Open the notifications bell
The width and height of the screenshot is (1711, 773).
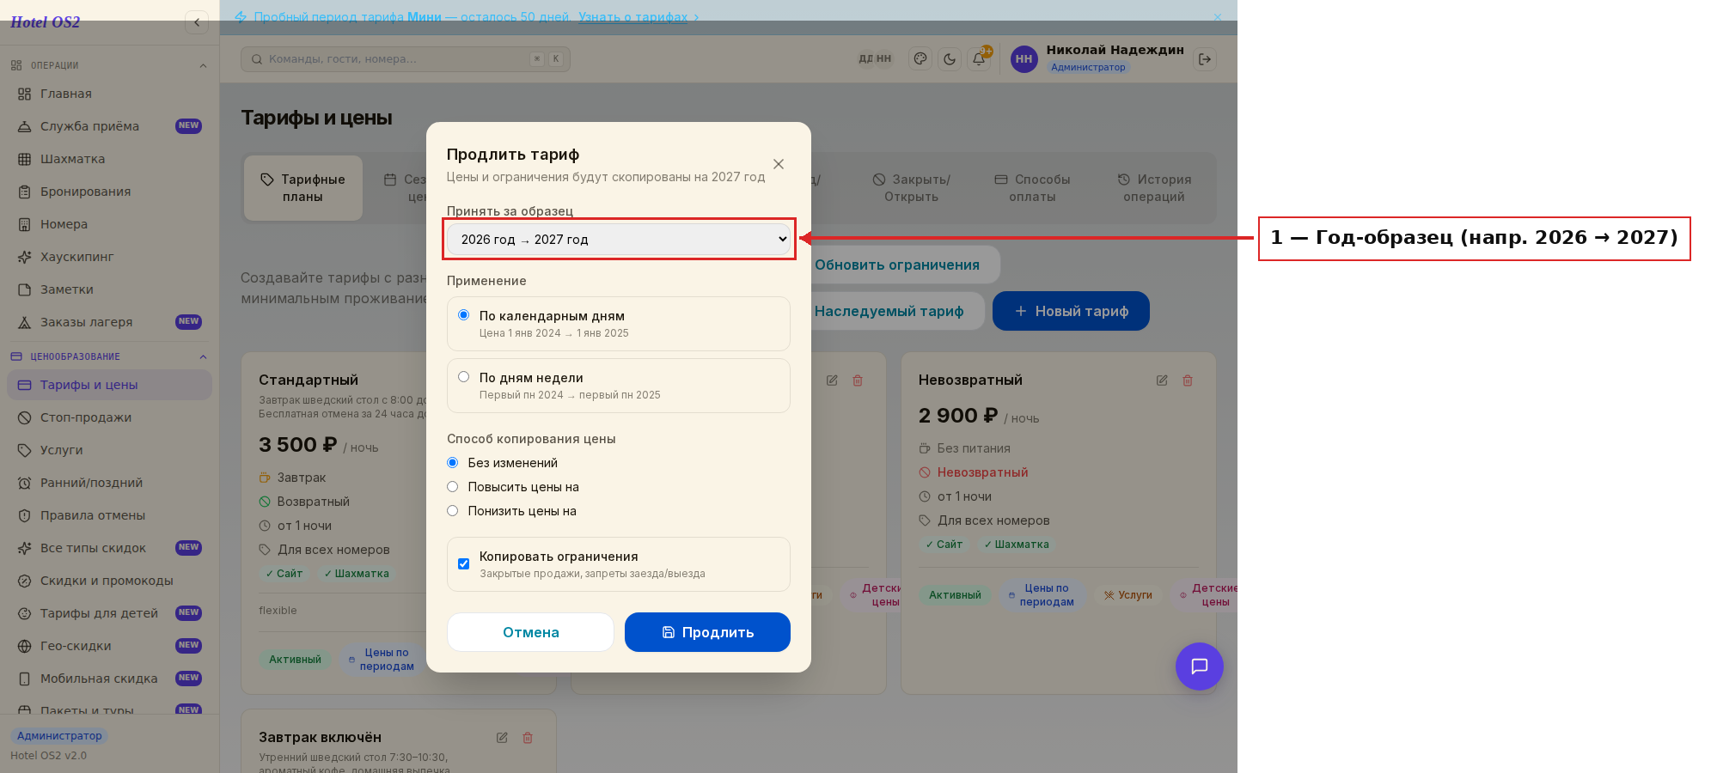coord(979,59)
